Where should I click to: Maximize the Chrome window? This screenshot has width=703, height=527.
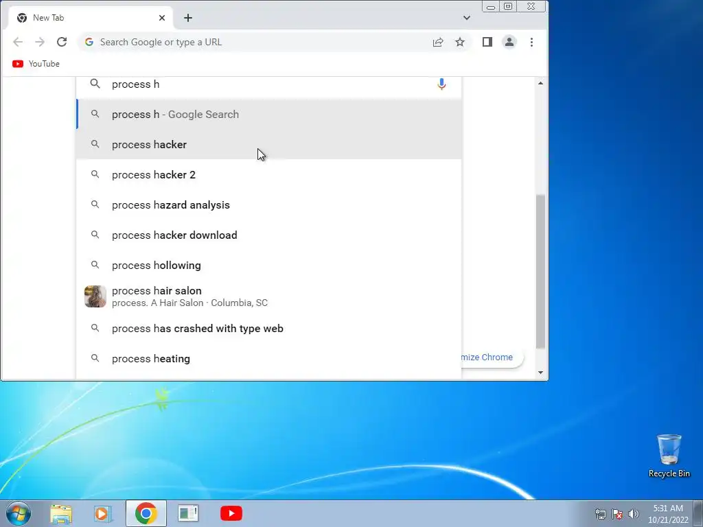(x=508, y=6)
